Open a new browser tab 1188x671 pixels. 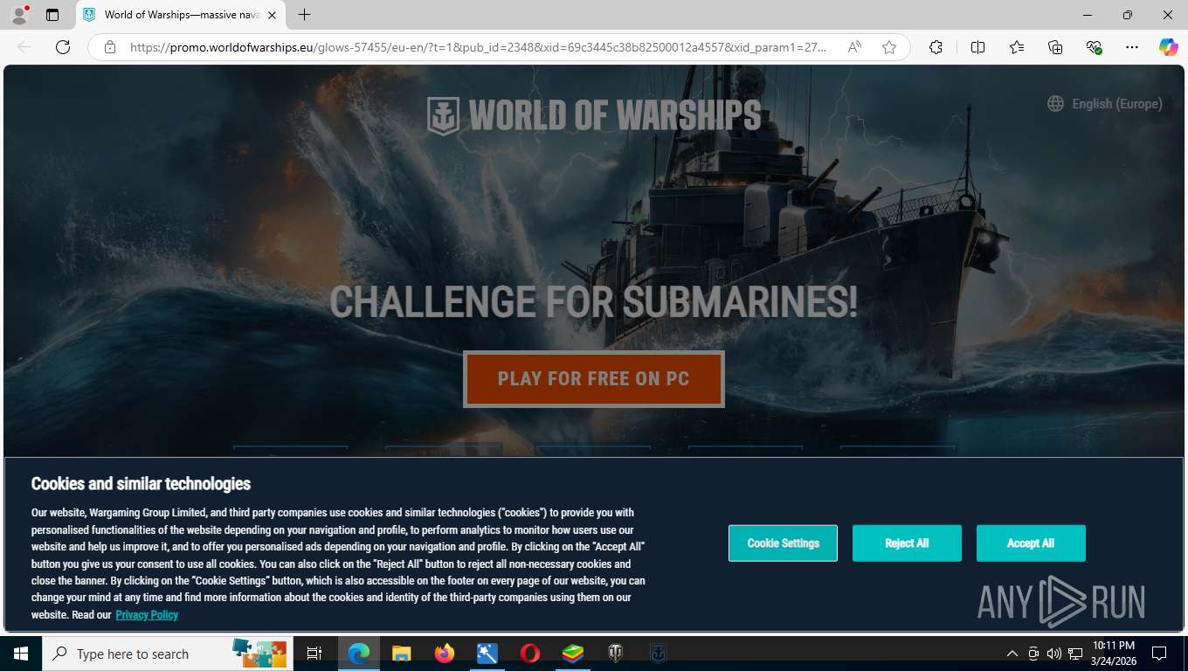(x=304, y=15)
